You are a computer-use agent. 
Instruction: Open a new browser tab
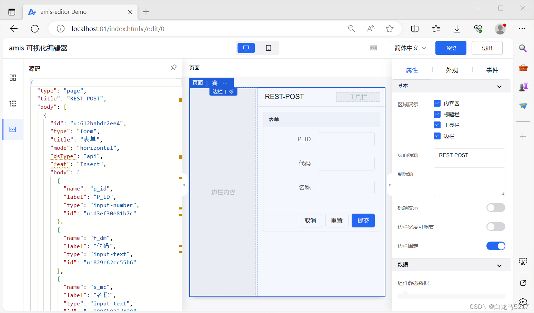coord(146,12)
